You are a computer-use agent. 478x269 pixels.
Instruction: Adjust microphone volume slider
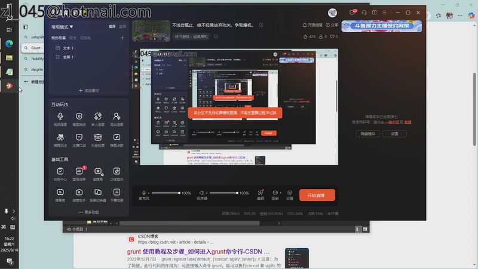click(166, 192)
